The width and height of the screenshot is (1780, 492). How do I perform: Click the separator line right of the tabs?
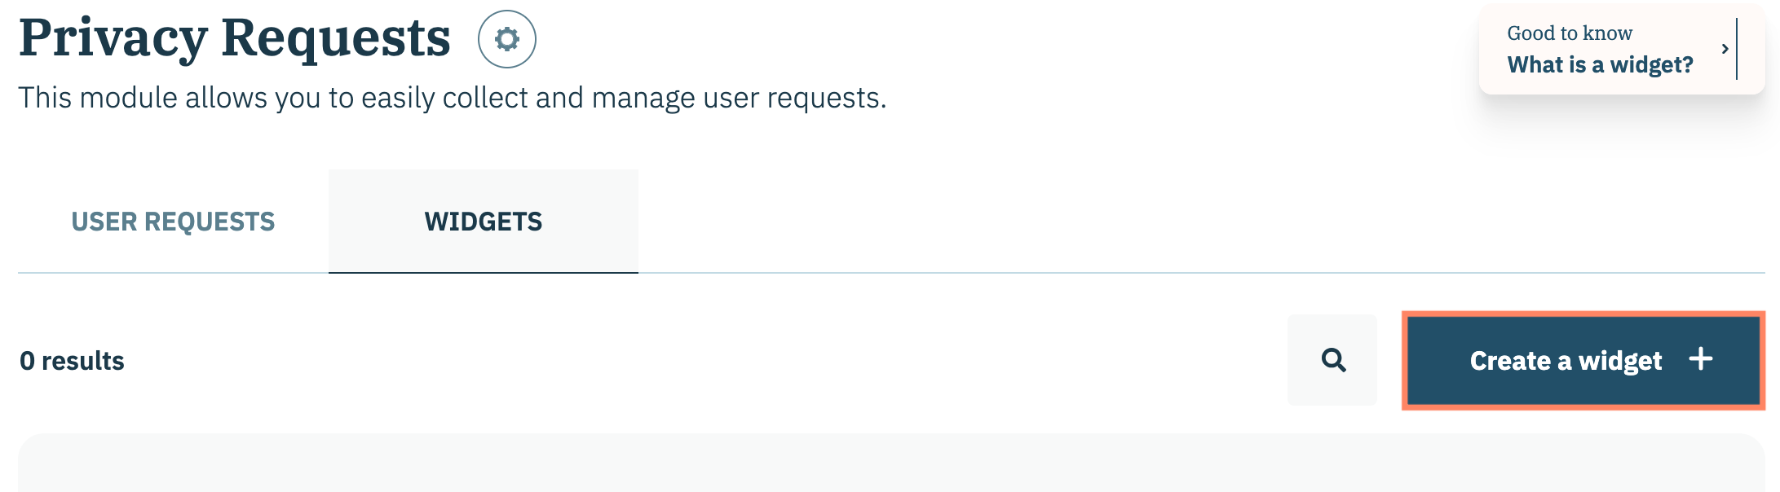(1199, 273)
